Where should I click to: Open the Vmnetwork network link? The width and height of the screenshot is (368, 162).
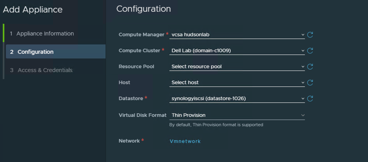point(185,141)
